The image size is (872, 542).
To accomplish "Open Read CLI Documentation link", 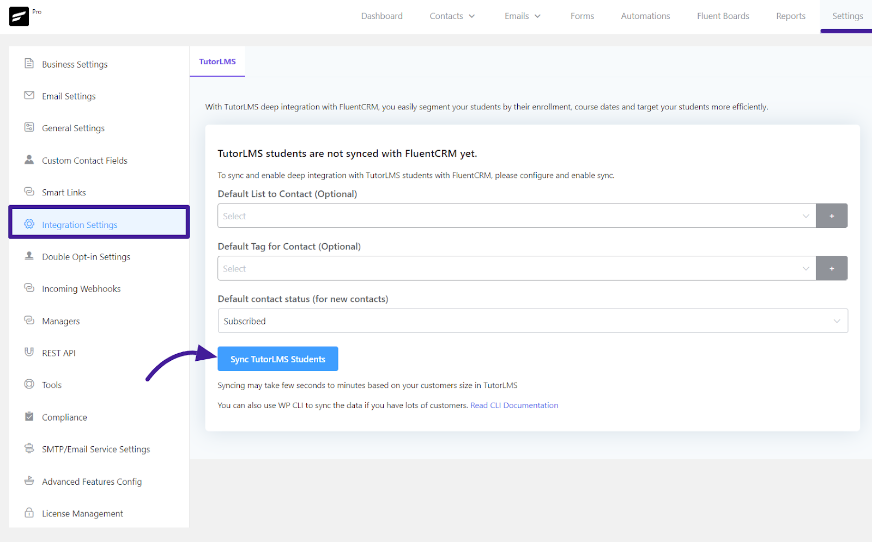I will [514, 405].
